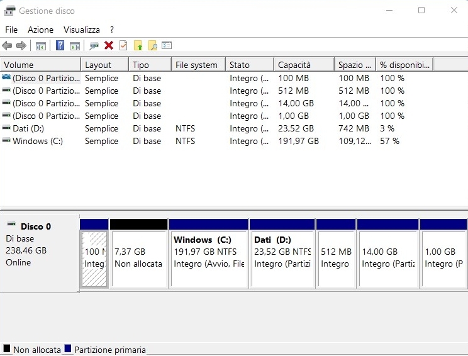Click the 742 MB free space cell
The width and height of the screenshot is (468, 356).
click(x=354, y=128)
